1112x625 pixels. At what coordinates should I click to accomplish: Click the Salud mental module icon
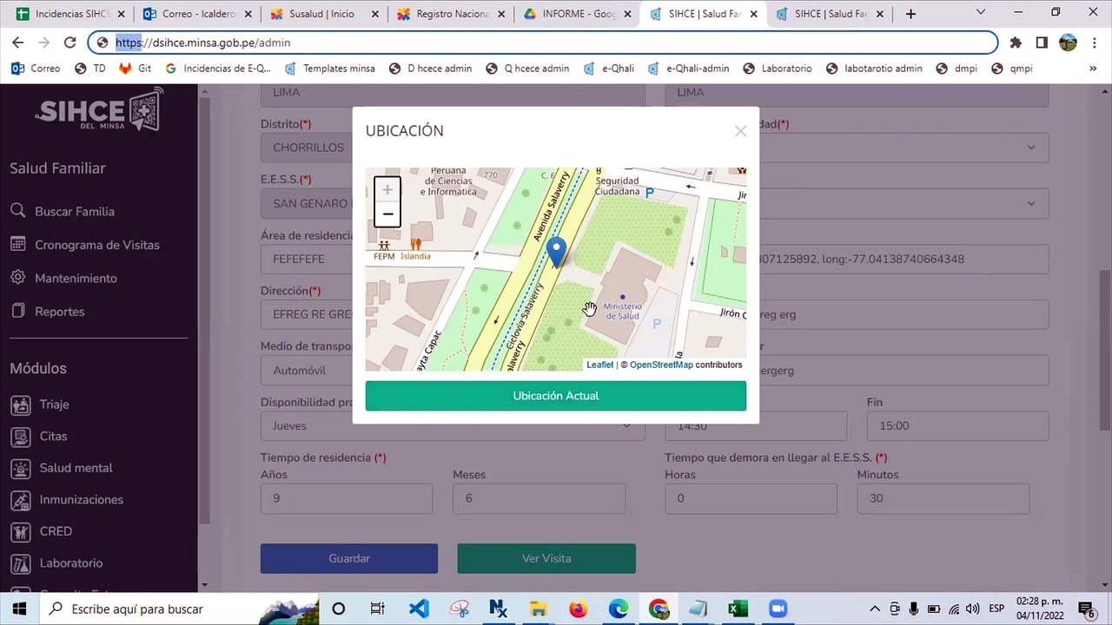point(20,468)
